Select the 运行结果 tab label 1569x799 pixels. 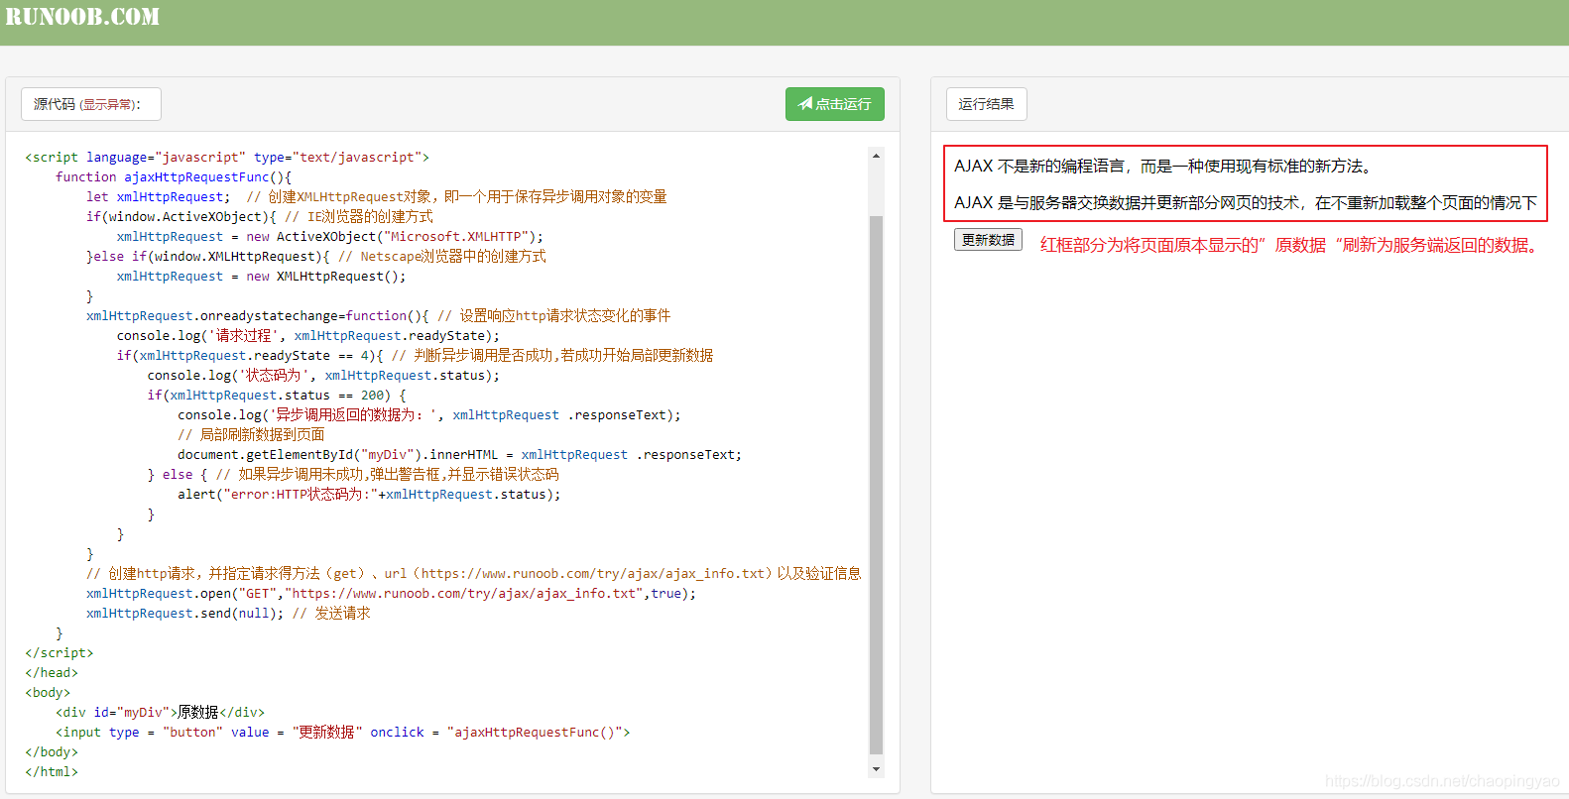[986, 104]
